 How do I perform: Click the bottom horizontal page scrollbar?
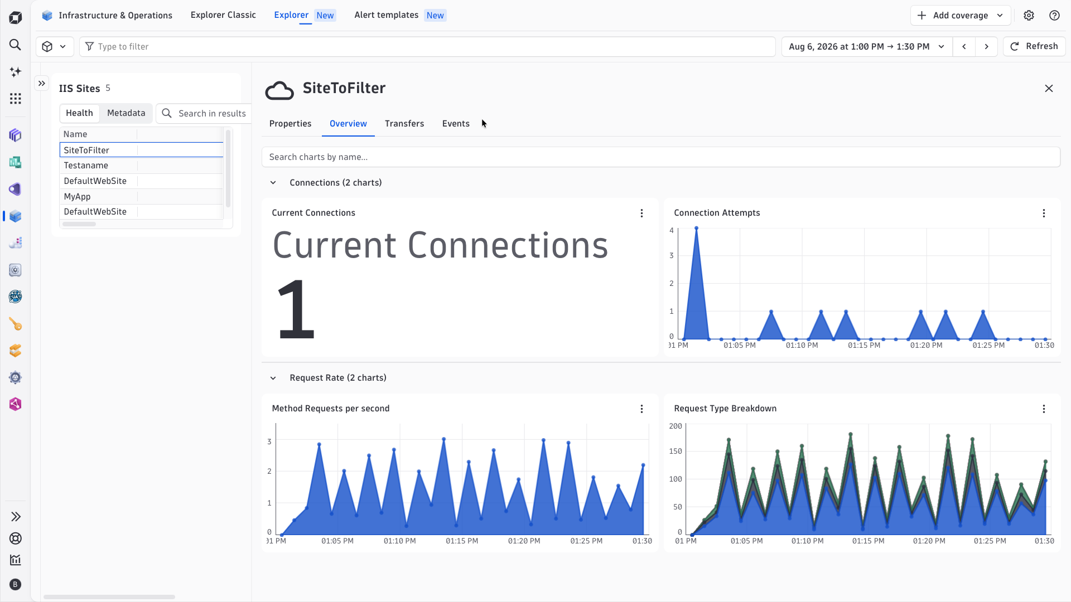(x=109, y=597)
